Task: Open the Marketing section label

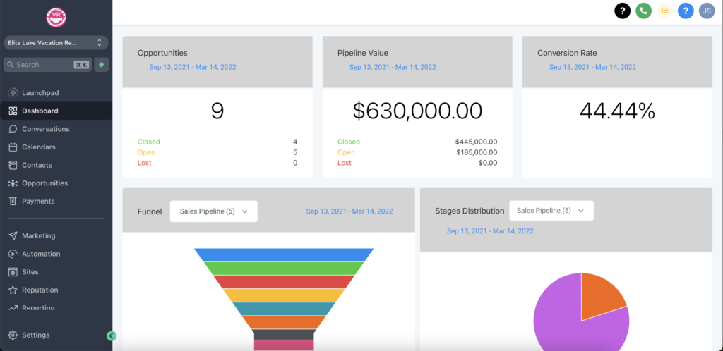Action: pyautogui.click(x=39, y=235)
